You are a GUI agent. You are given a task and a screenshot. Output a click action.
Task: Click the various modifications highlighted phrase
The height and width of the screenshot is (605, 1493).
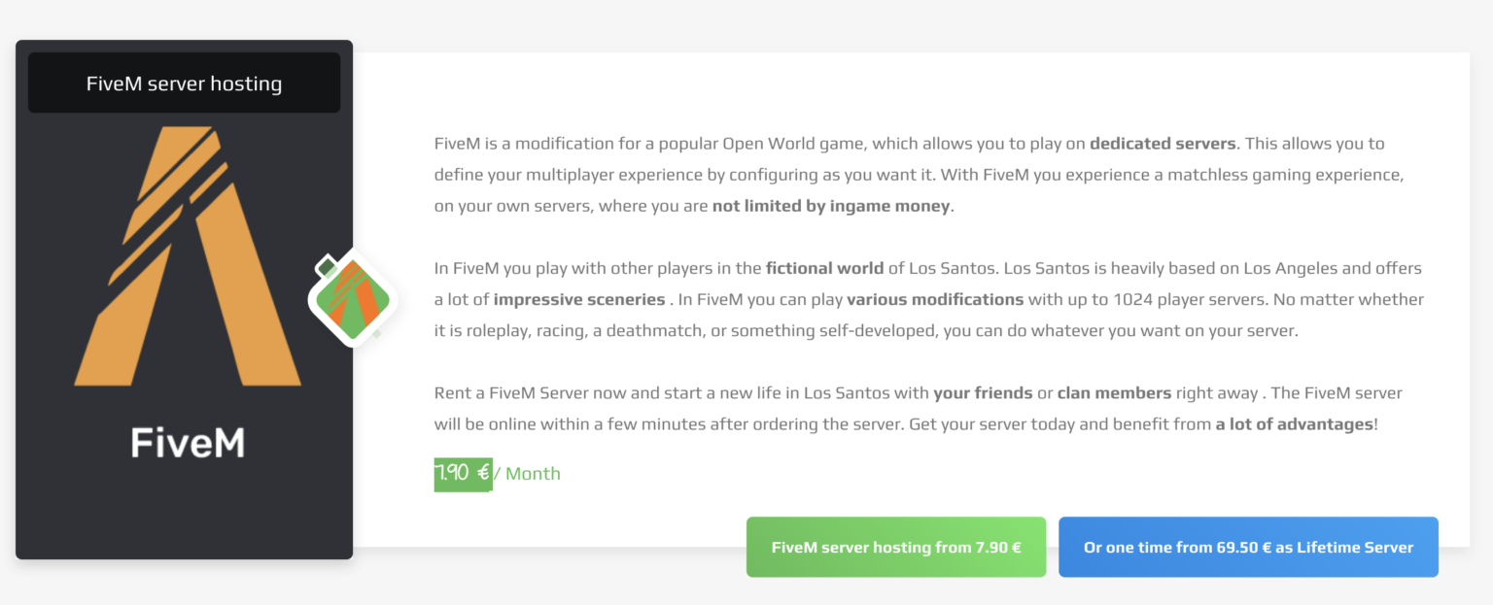pos(934,299)
